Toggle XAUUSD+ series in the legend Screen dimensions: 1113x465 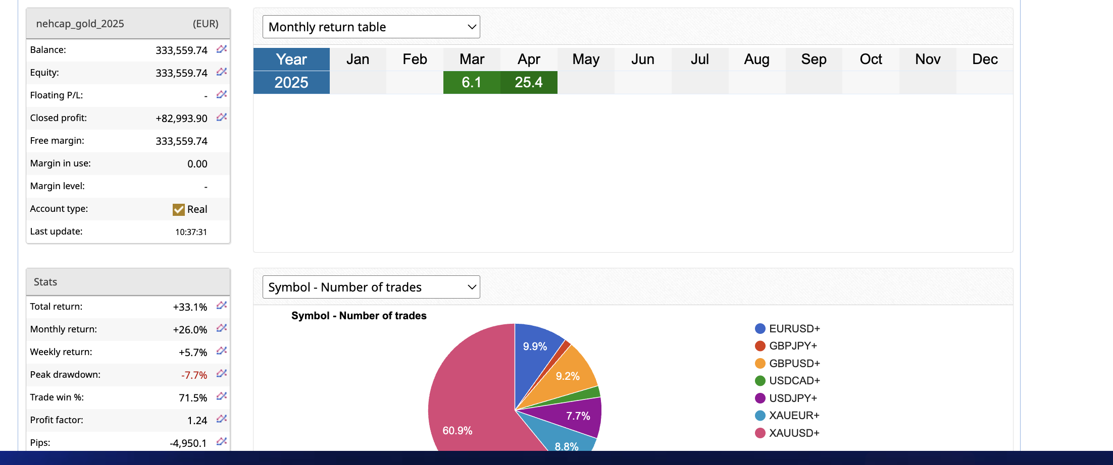click(x=793, y=433)
